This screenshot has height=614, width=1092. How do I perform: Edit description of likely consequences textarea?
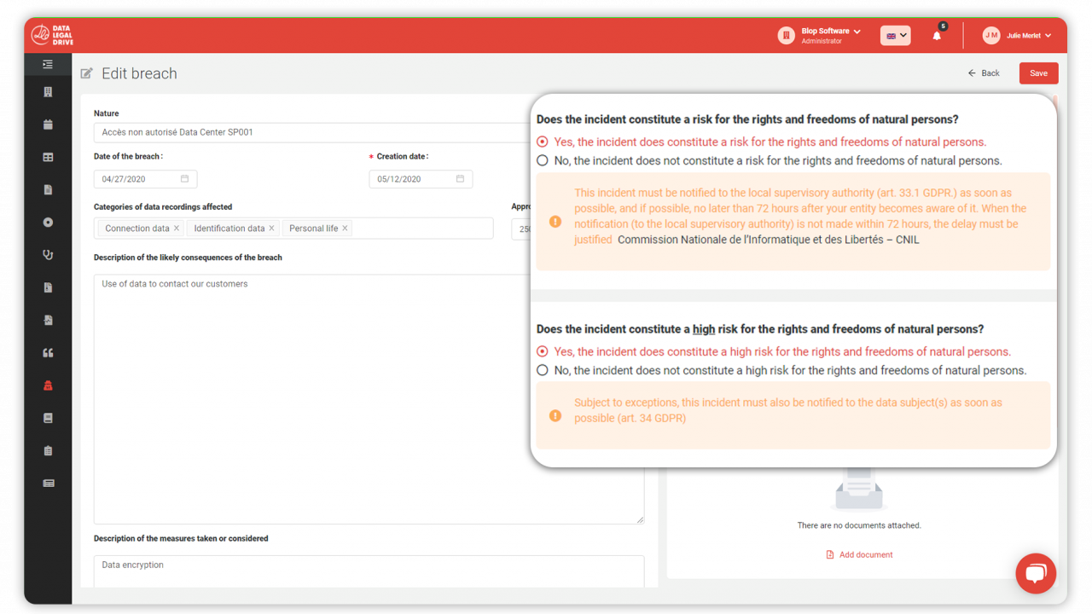[369, 399]
